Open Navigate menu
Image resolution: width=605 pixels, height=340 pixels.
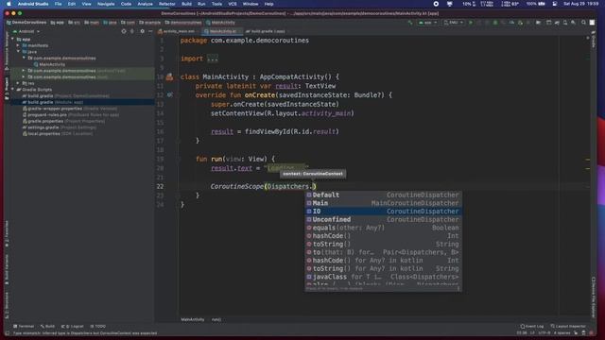click(106, 4)
